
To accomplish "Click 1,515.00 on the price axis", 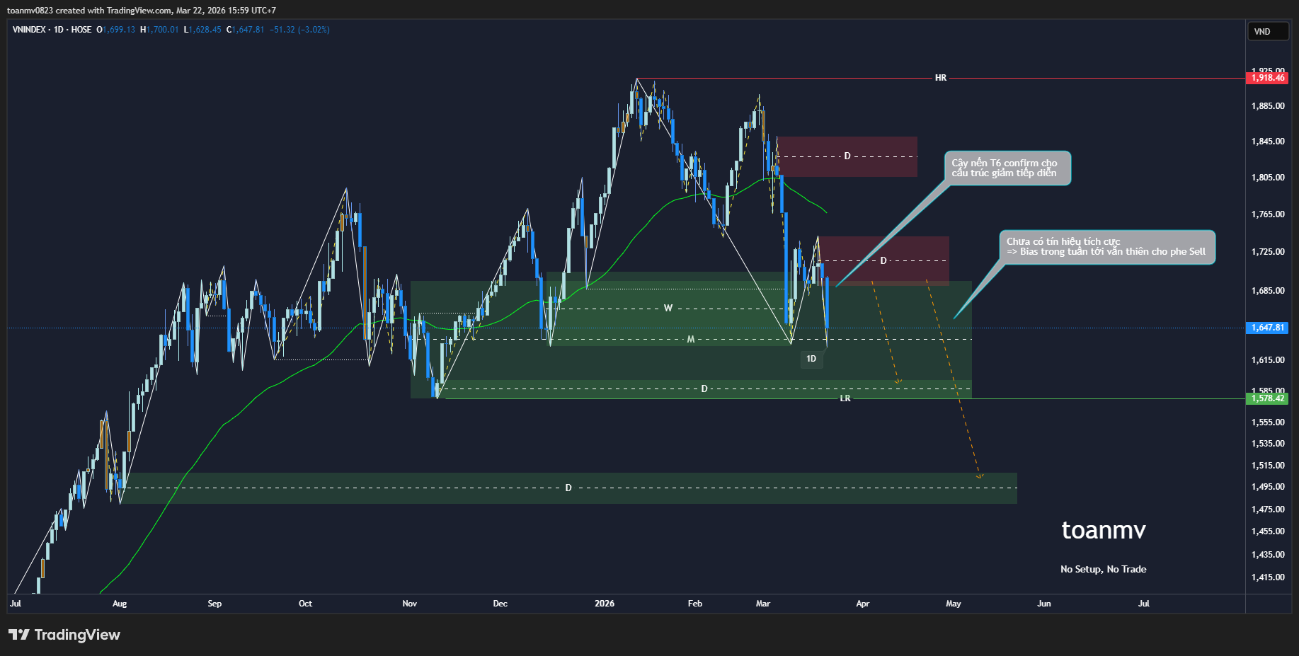I will 1268,466.
